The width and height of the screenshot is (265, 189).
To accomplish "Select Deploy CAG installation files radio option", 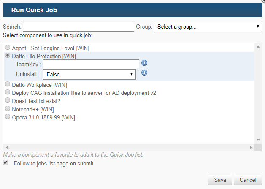I will 8,92.
